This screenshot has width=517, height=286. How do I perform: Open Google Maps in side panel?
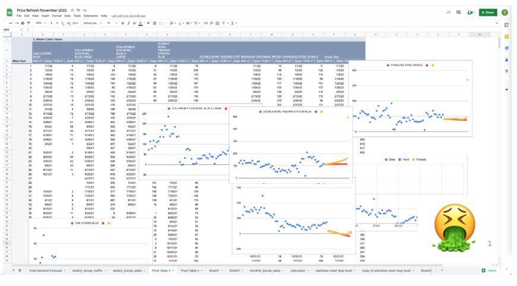506,71
